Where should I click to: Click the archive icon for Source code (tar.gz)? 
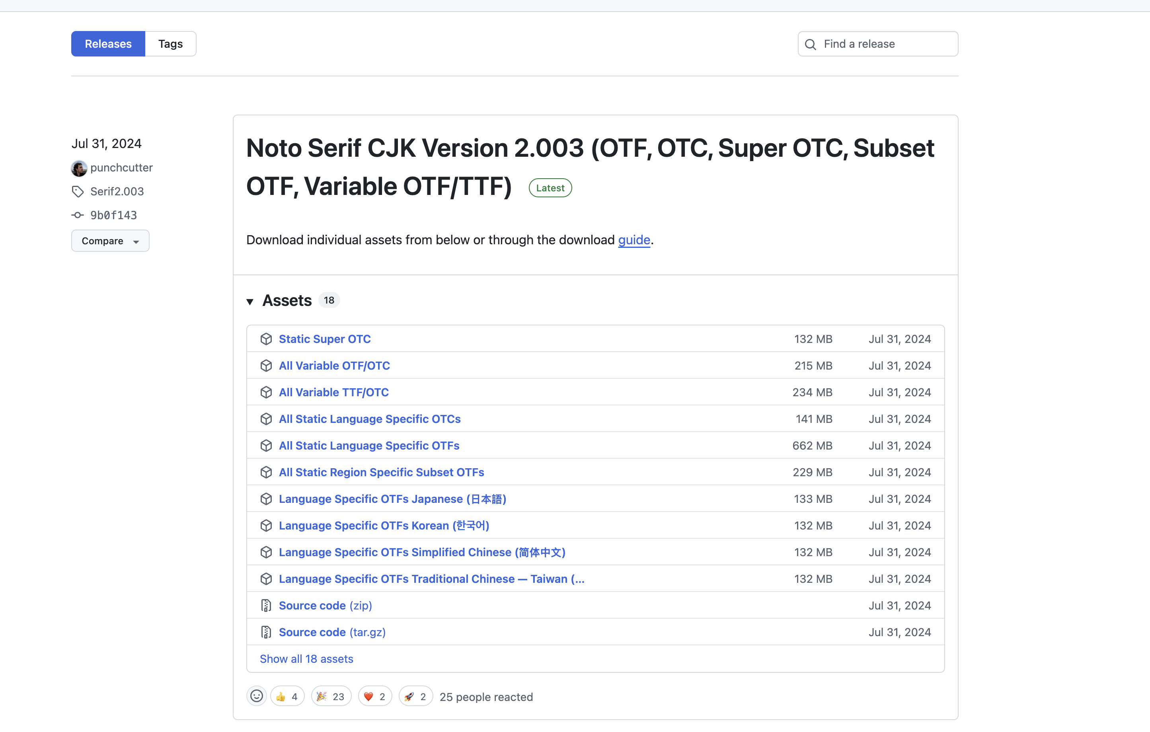(266, 632)
